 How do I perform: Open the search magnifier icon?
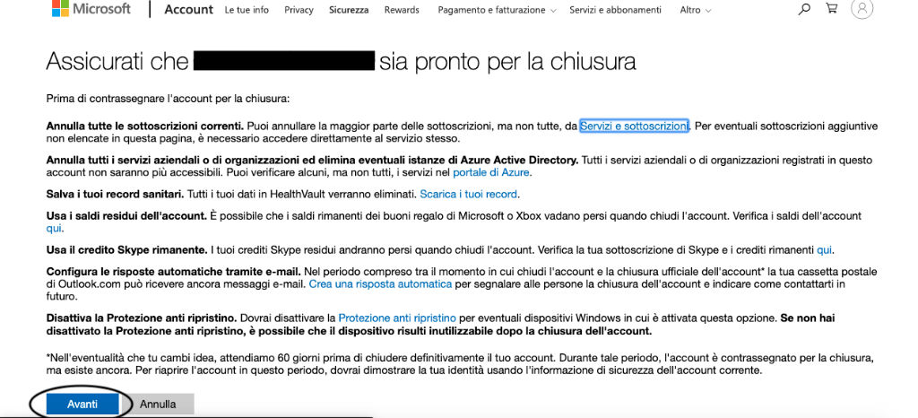(x=804, y=9)
